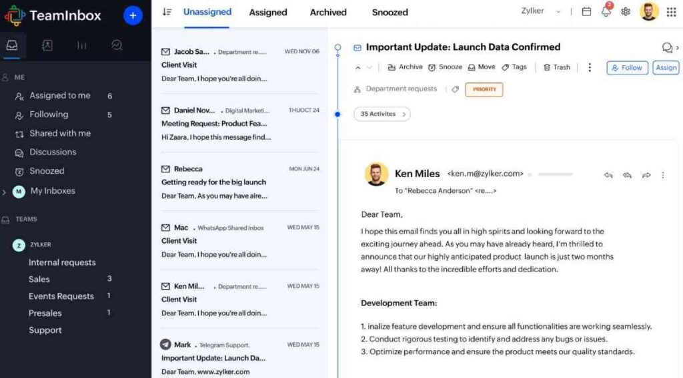The height and width of the screenshot is (378, 683).
Task: Move the thread to another inbox
Action: coord(482,67)
